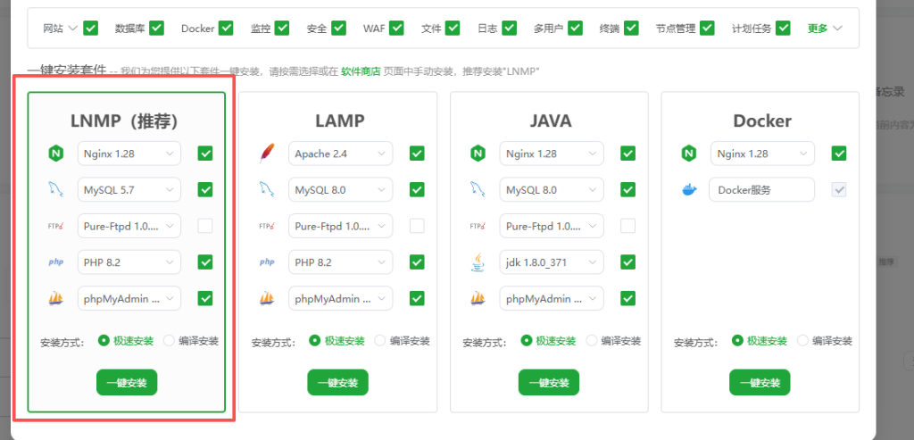Uncheck jdk 1.8.0_371 checkbox
Screen dimensions: 914x440
coord(627,262)
